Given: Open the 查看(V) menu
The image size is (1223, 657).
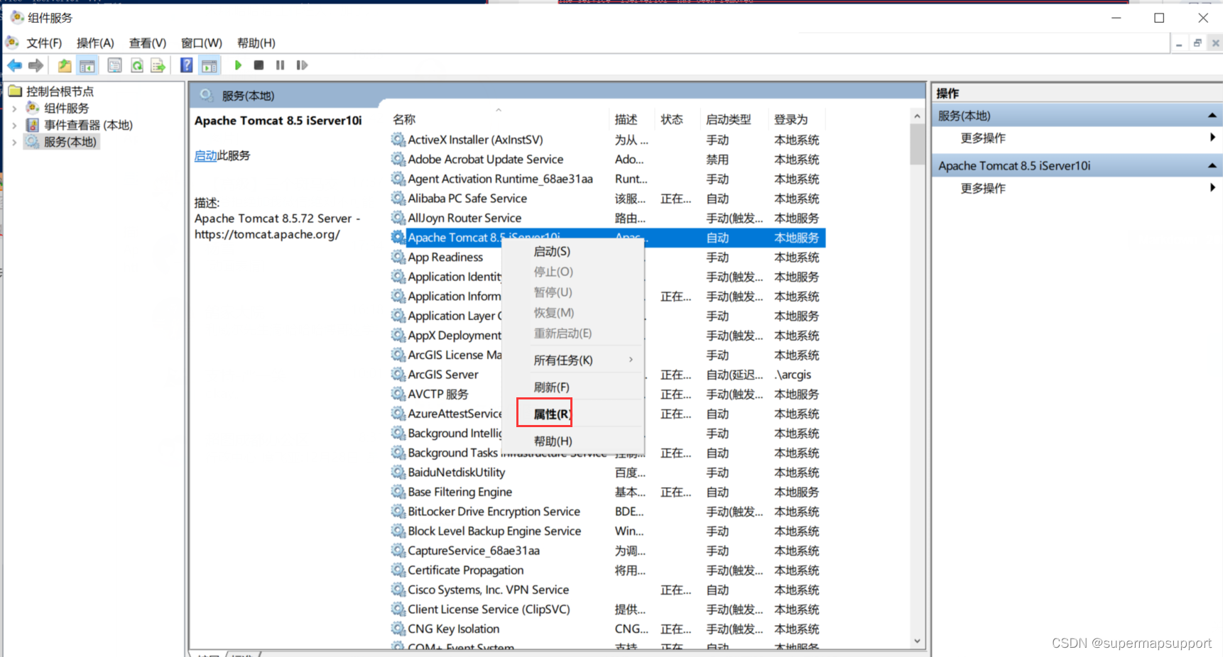Looking at the screenshot, I should (x=147, y=43).
